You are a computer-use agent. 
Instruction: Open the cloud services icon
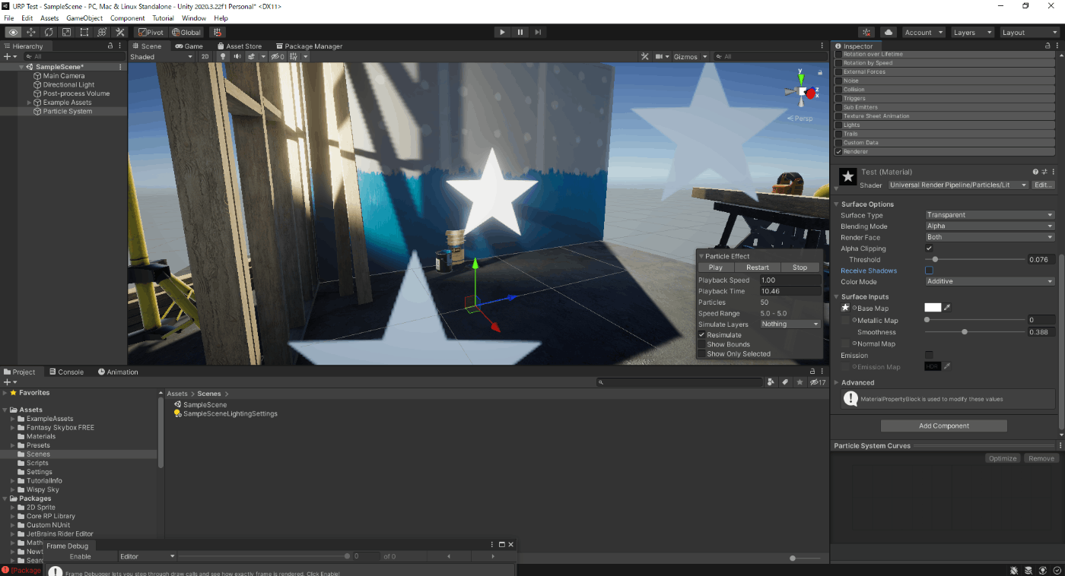[889, 32]
